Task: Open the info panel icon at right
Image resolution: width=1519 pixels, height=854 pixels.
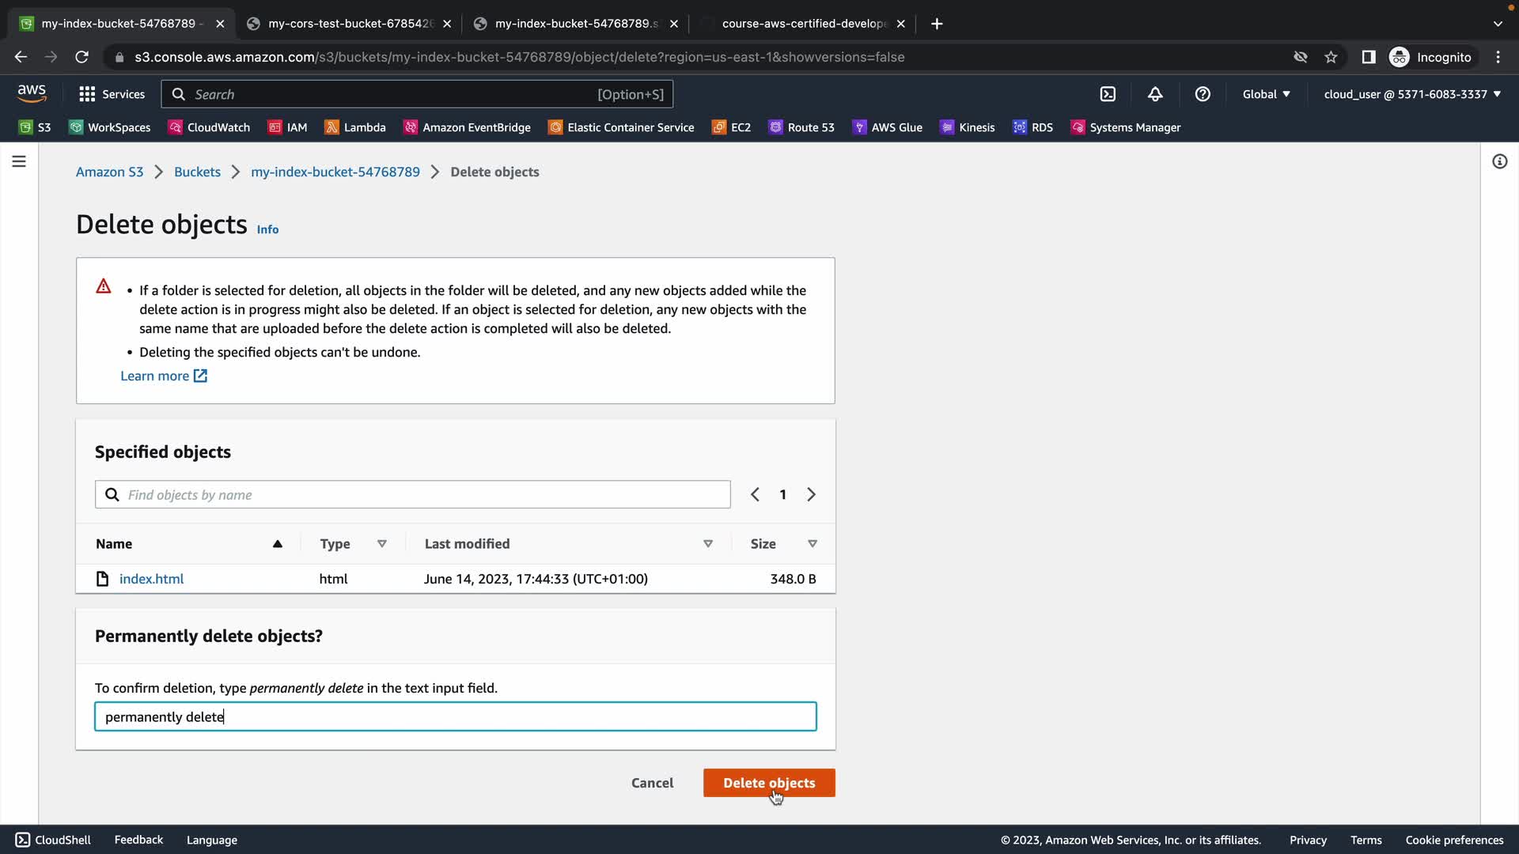Action: coord(1499,161)
